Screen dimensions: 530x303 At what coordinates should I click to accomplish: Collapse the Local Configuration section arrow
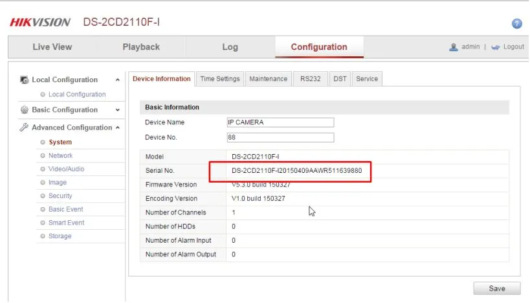coord(117,80)
